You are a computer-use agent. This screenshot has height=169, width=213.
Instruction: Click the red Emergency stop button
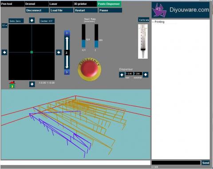(90, 69)
